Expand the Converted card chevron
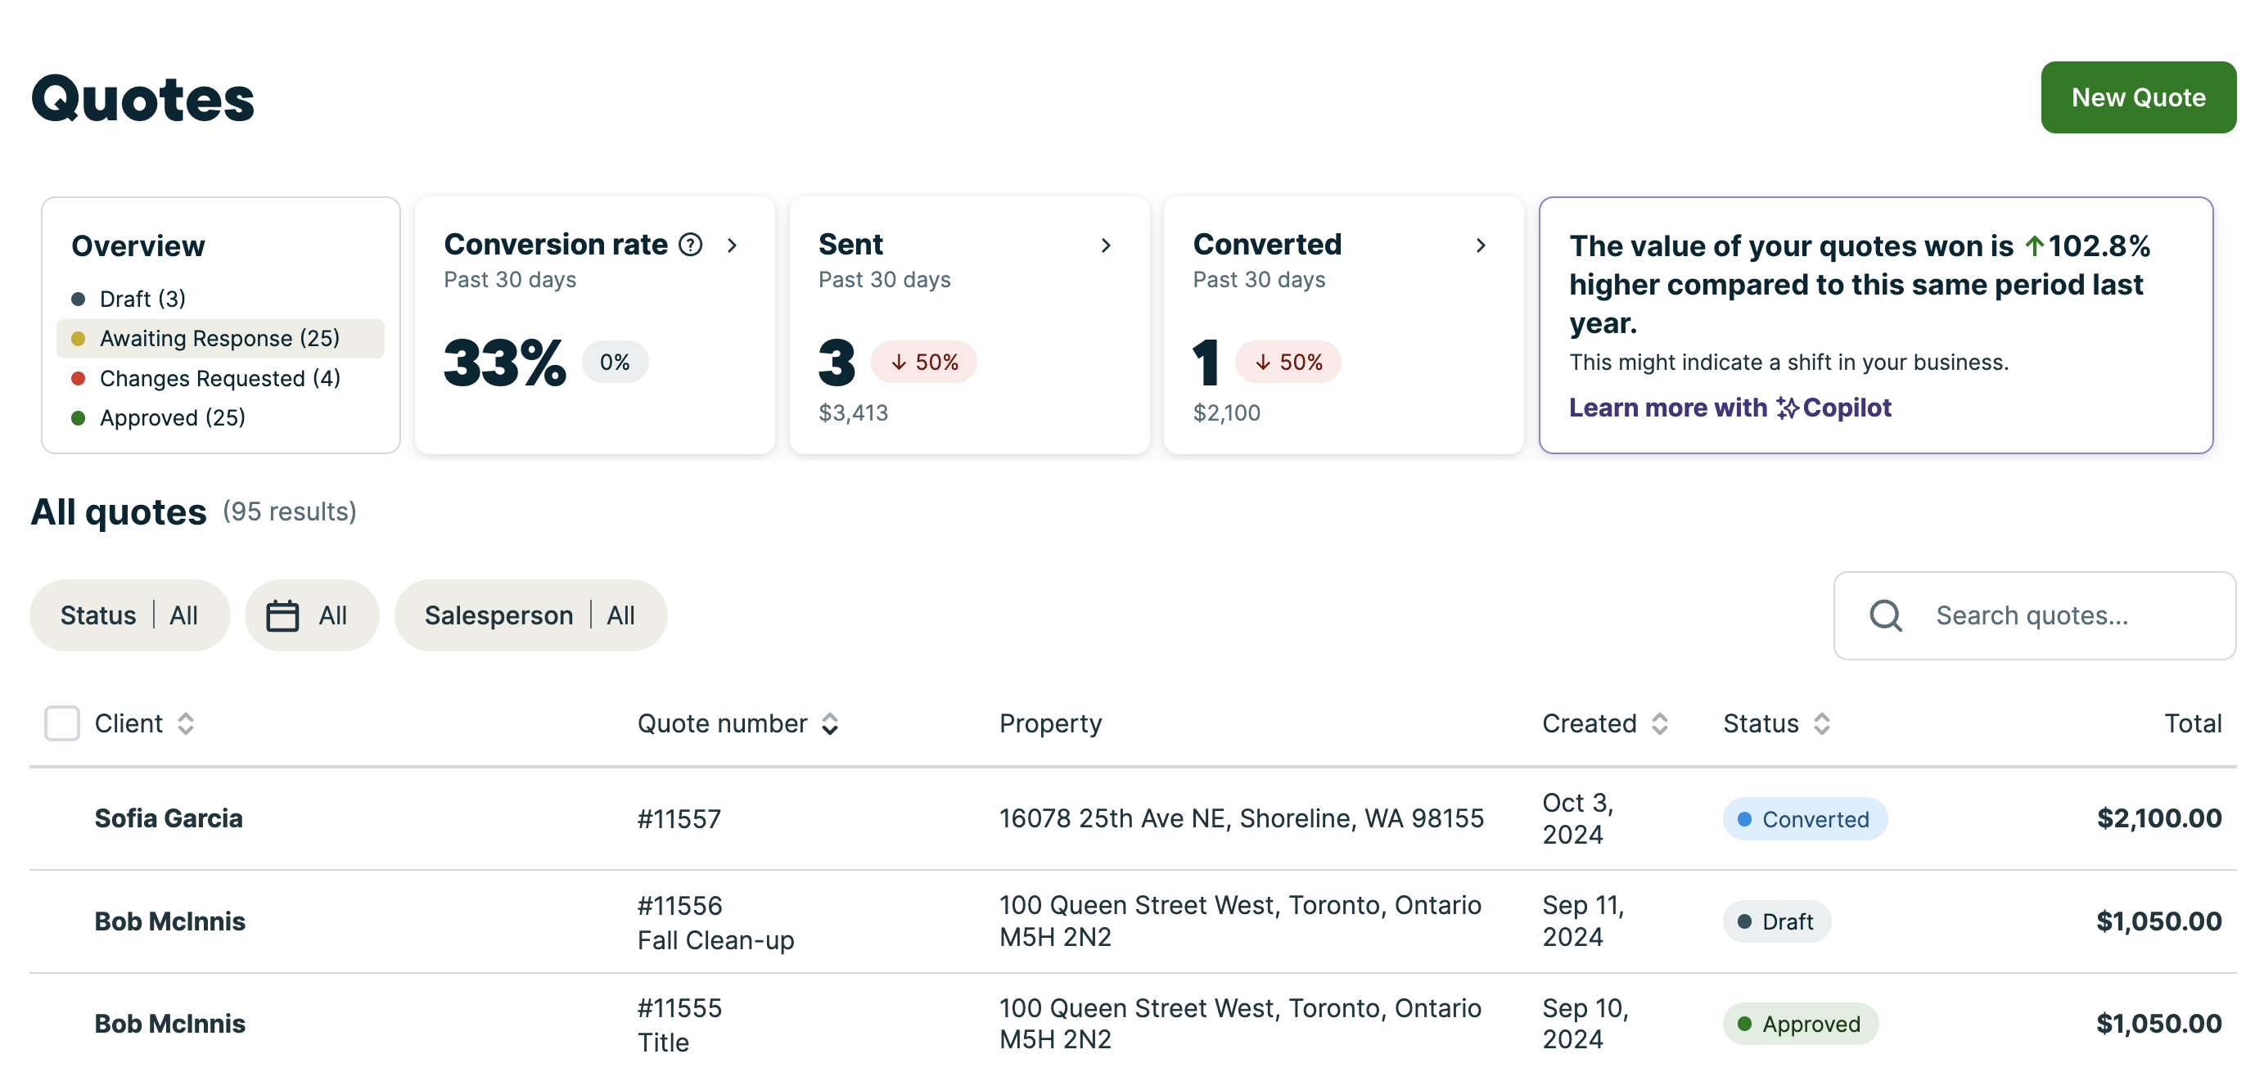2264x1072 pixels. (x=1481, y=245)
